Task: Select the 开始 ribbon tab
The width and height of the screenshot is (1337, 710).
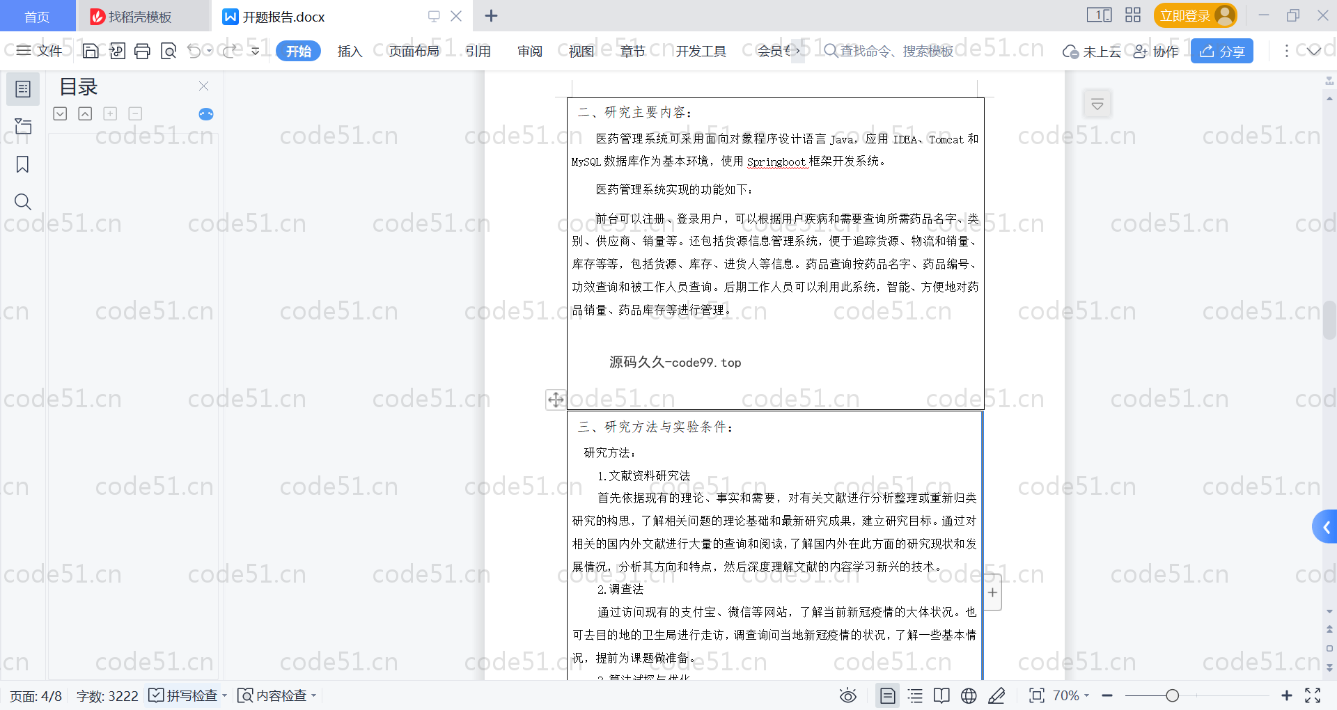Action: [298, 51]
